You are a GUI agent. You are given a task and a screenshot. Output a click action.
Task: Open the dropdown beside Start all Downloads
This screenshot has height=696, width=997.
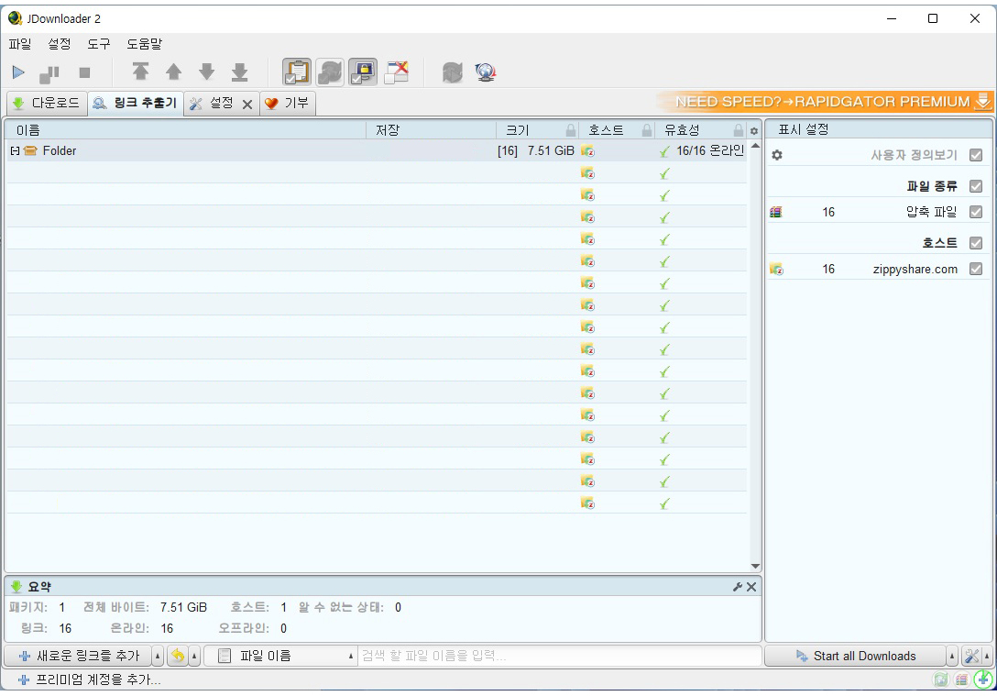952,656
